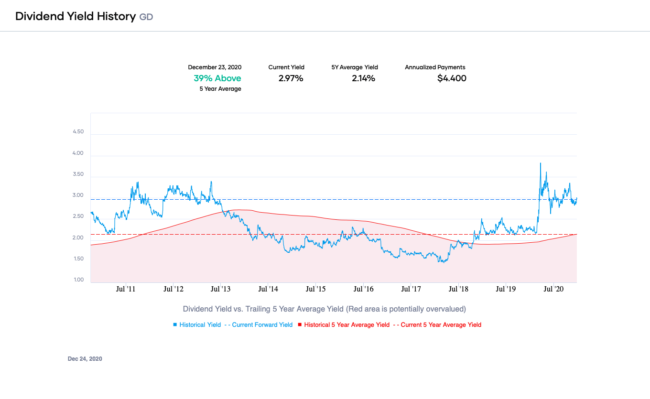Click the Current Yield label
The height and width of the screenshot is (399, 650).
point(286,67)
